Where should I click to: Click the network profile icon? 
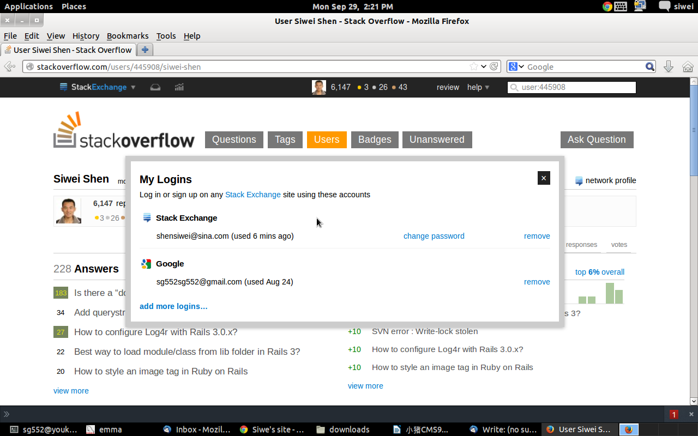(577, 180)
